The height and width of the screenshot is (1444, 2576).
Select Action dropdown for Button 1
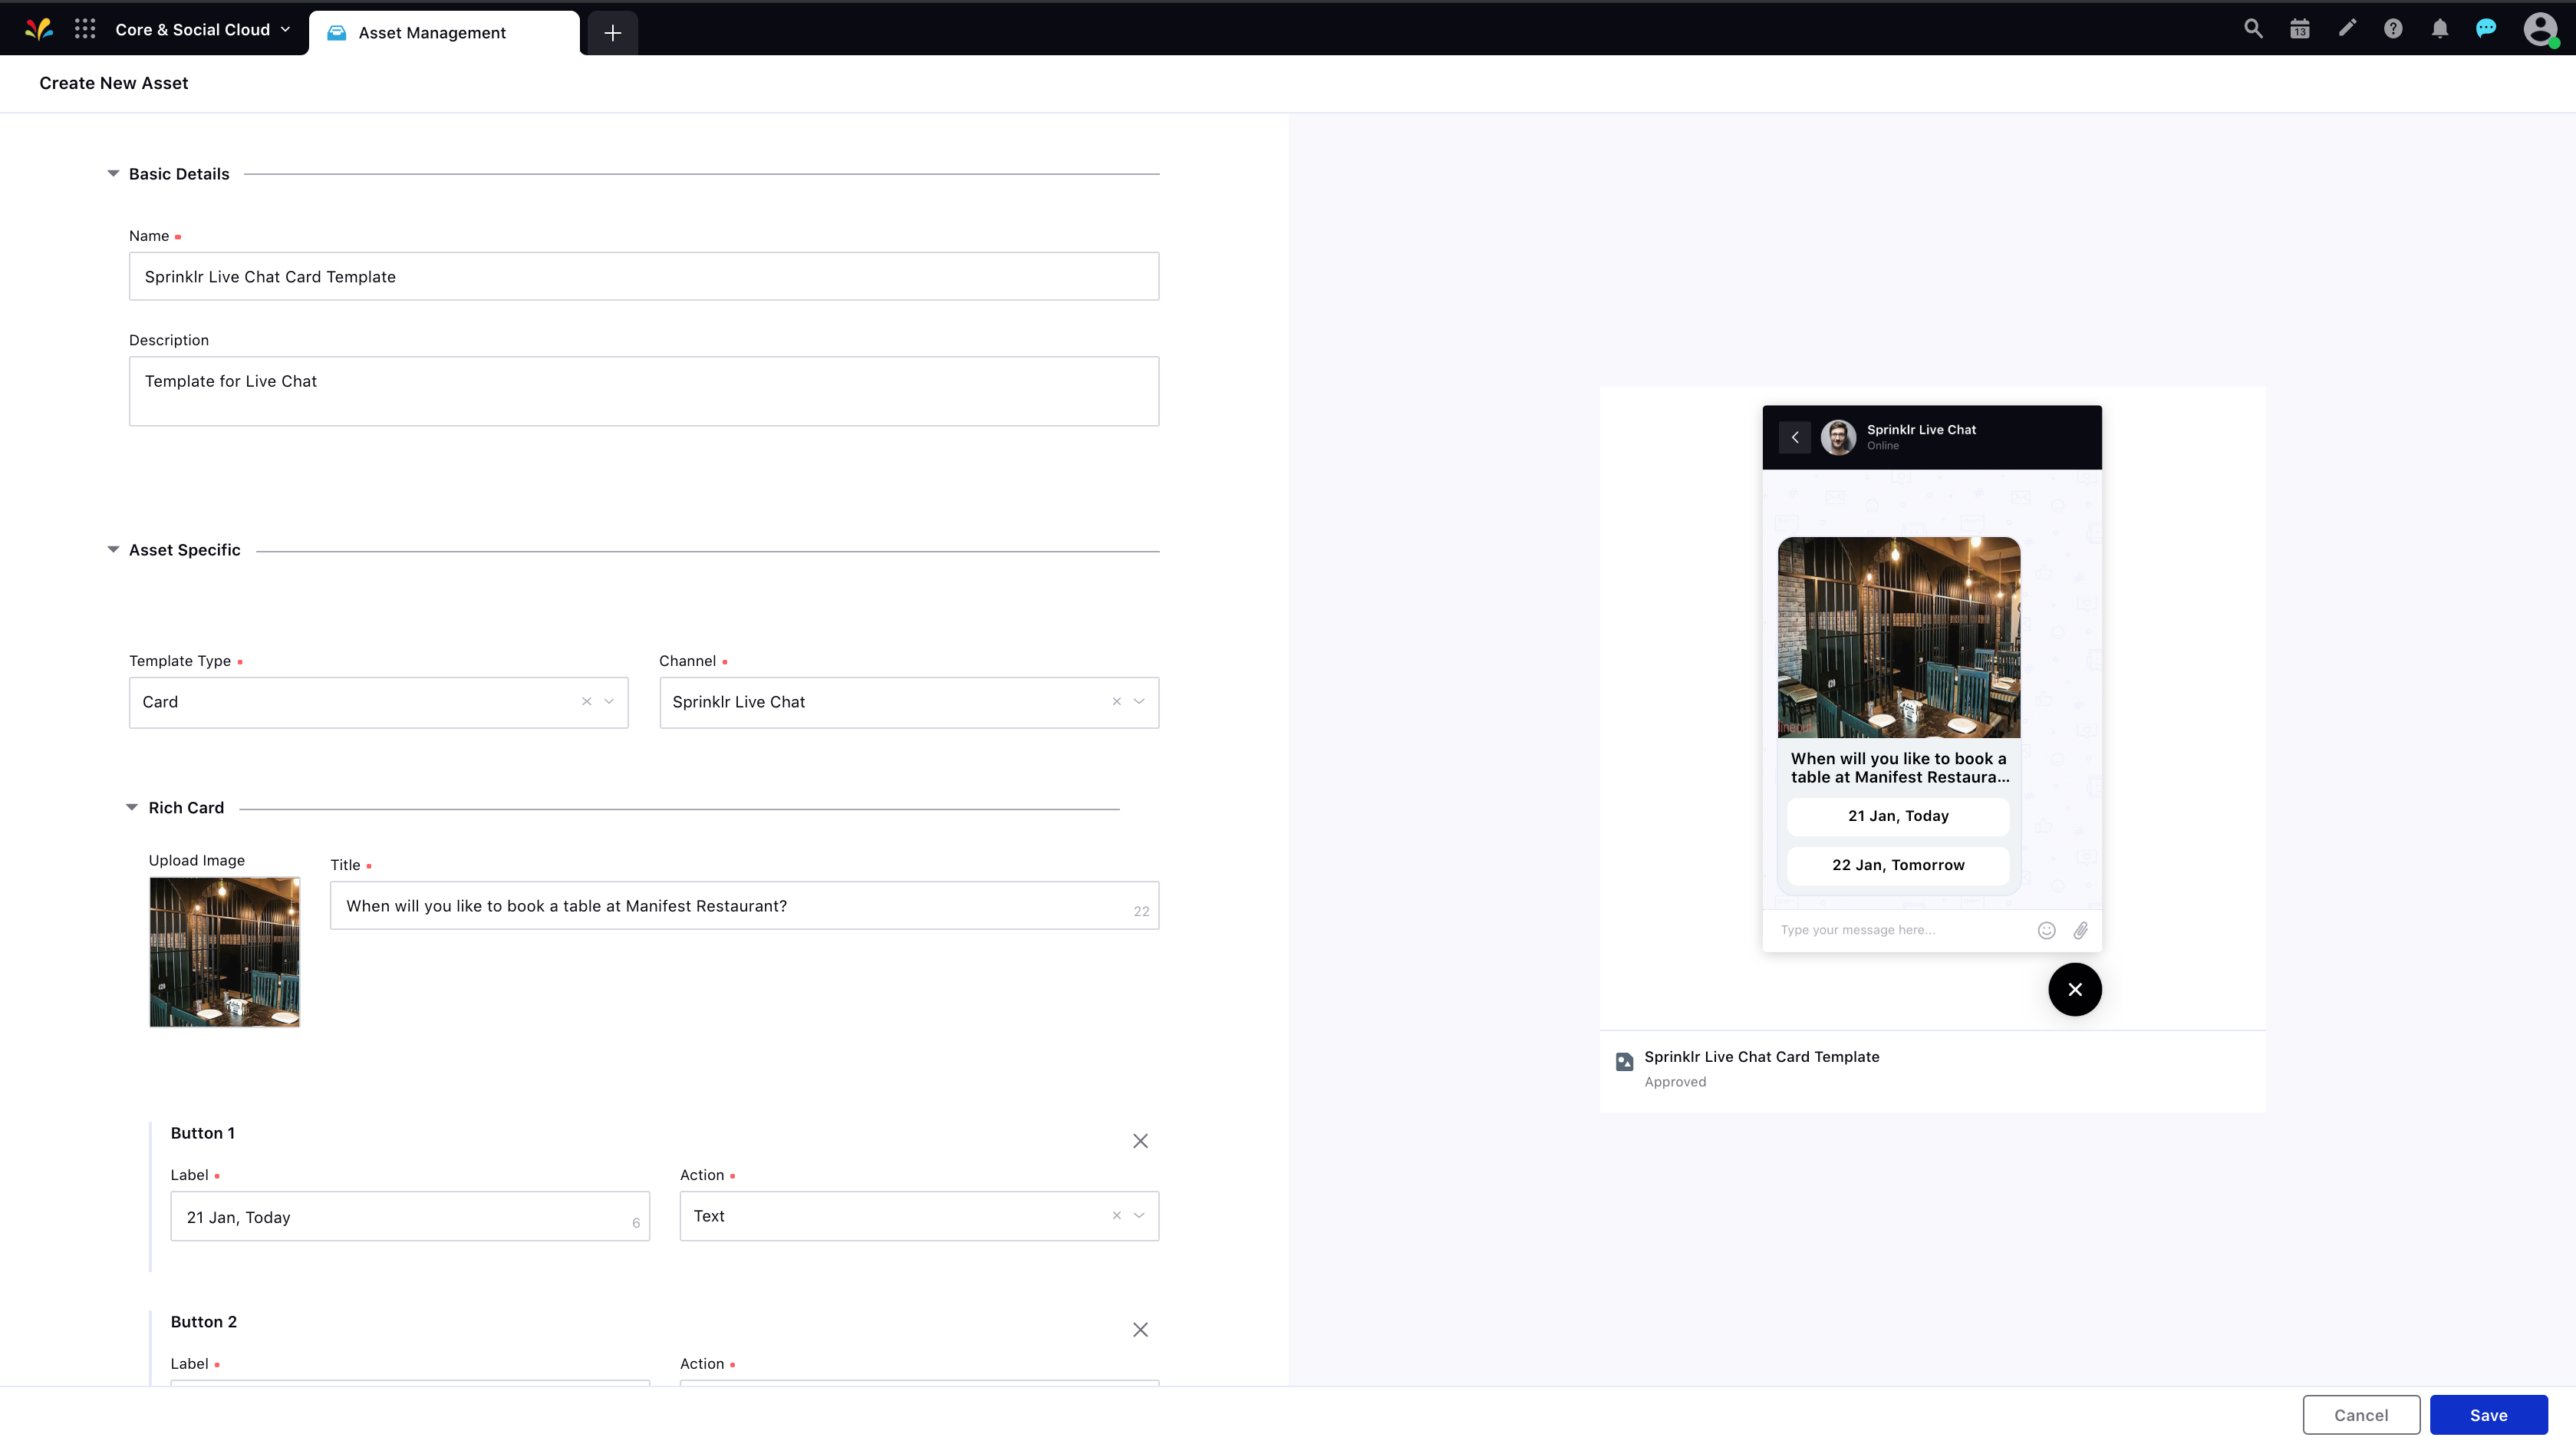point(918,1215)
